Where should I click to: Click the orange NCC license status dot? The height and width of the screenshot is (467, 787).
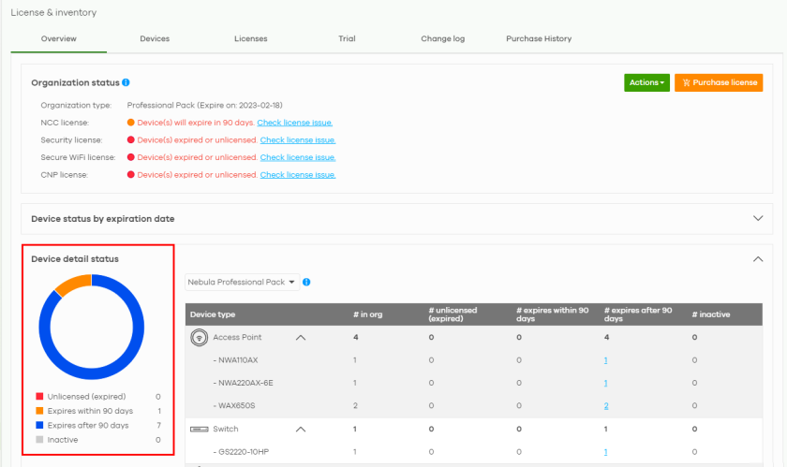pyautogui.click(x=131, y=123)
